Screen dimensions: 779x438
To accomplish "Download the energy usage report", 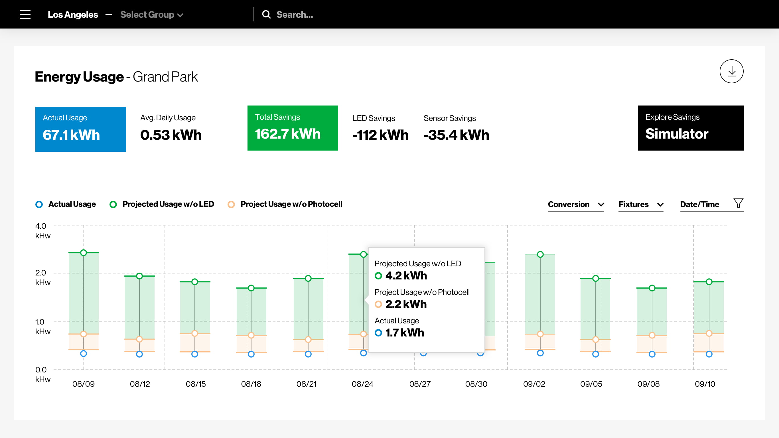I will [731, 71].
